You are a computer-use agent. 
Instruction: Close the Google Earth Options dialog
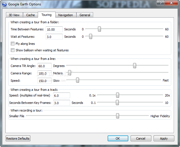[x=171, y=3]
